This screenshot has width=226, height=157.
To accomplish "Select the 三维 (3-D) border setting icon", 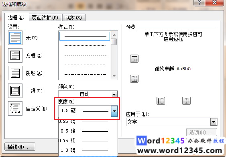I will pos(15,91).
